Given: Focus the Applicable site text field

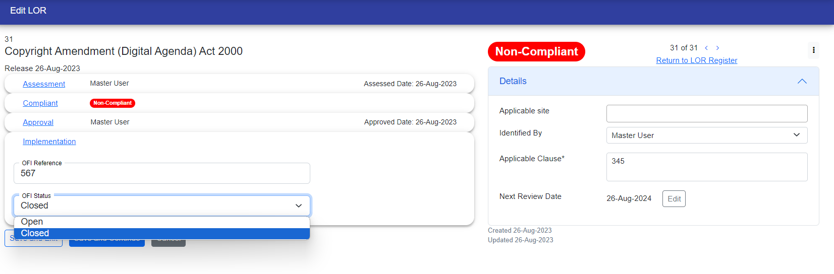Looking at the screenshot, I should (706, 113).
